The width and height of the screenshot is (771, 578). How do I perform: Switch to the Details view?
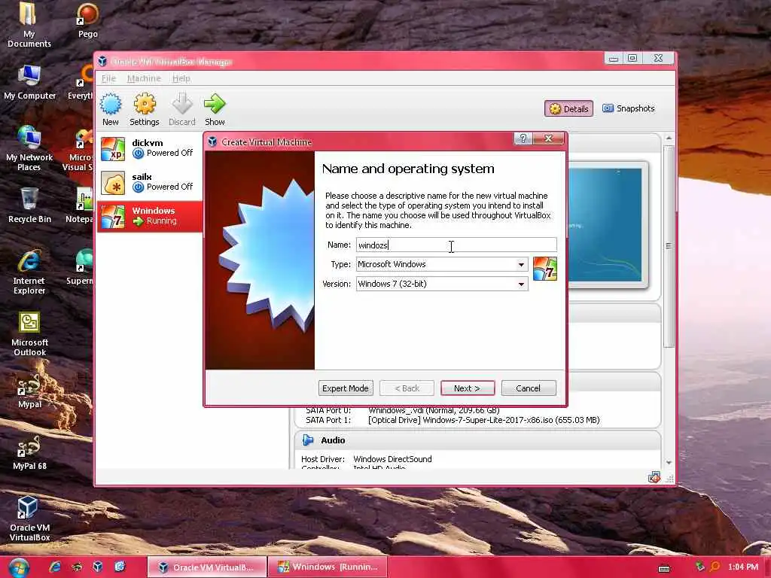click(569, 108)
